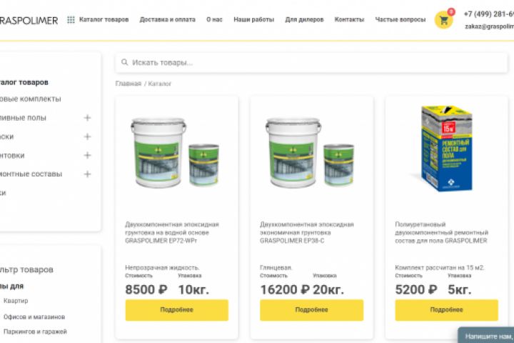
Task: Toggle the Паркингов и гаражей filter
Action: coord(35,332)
